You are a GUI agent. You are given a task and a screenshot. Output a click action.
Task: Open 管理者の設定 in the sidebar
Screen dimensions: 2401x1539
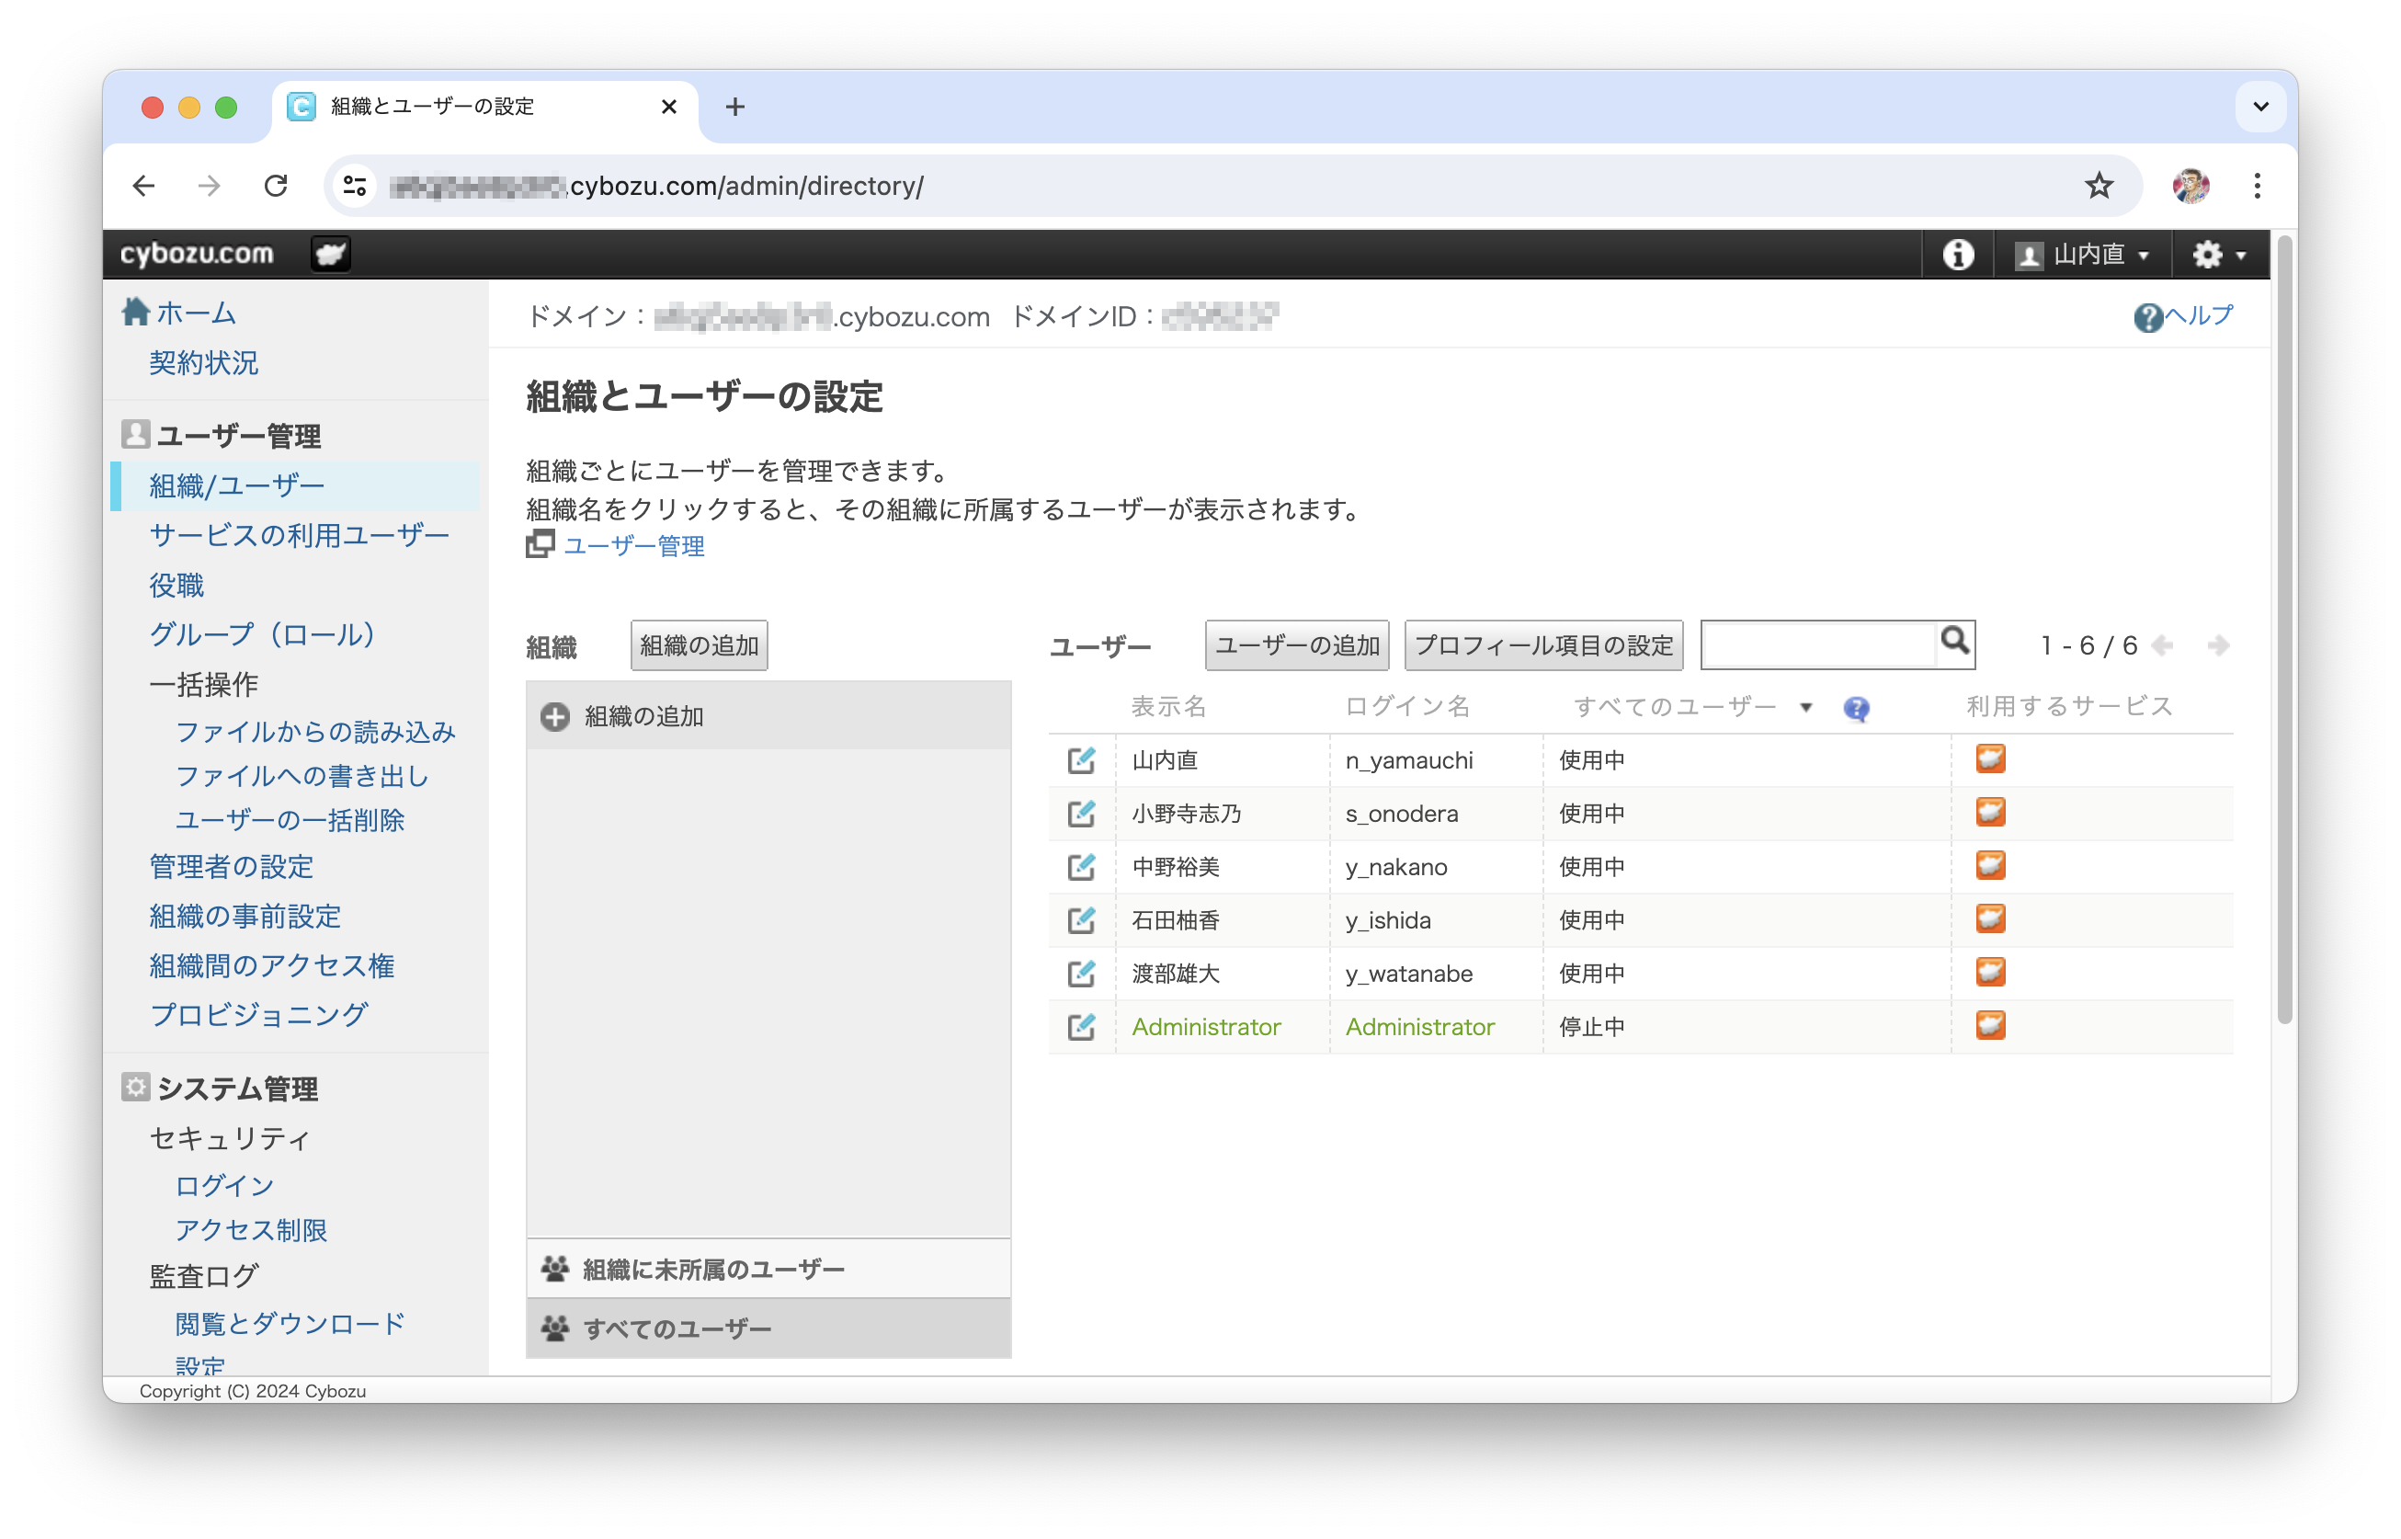tap(231, 866)
